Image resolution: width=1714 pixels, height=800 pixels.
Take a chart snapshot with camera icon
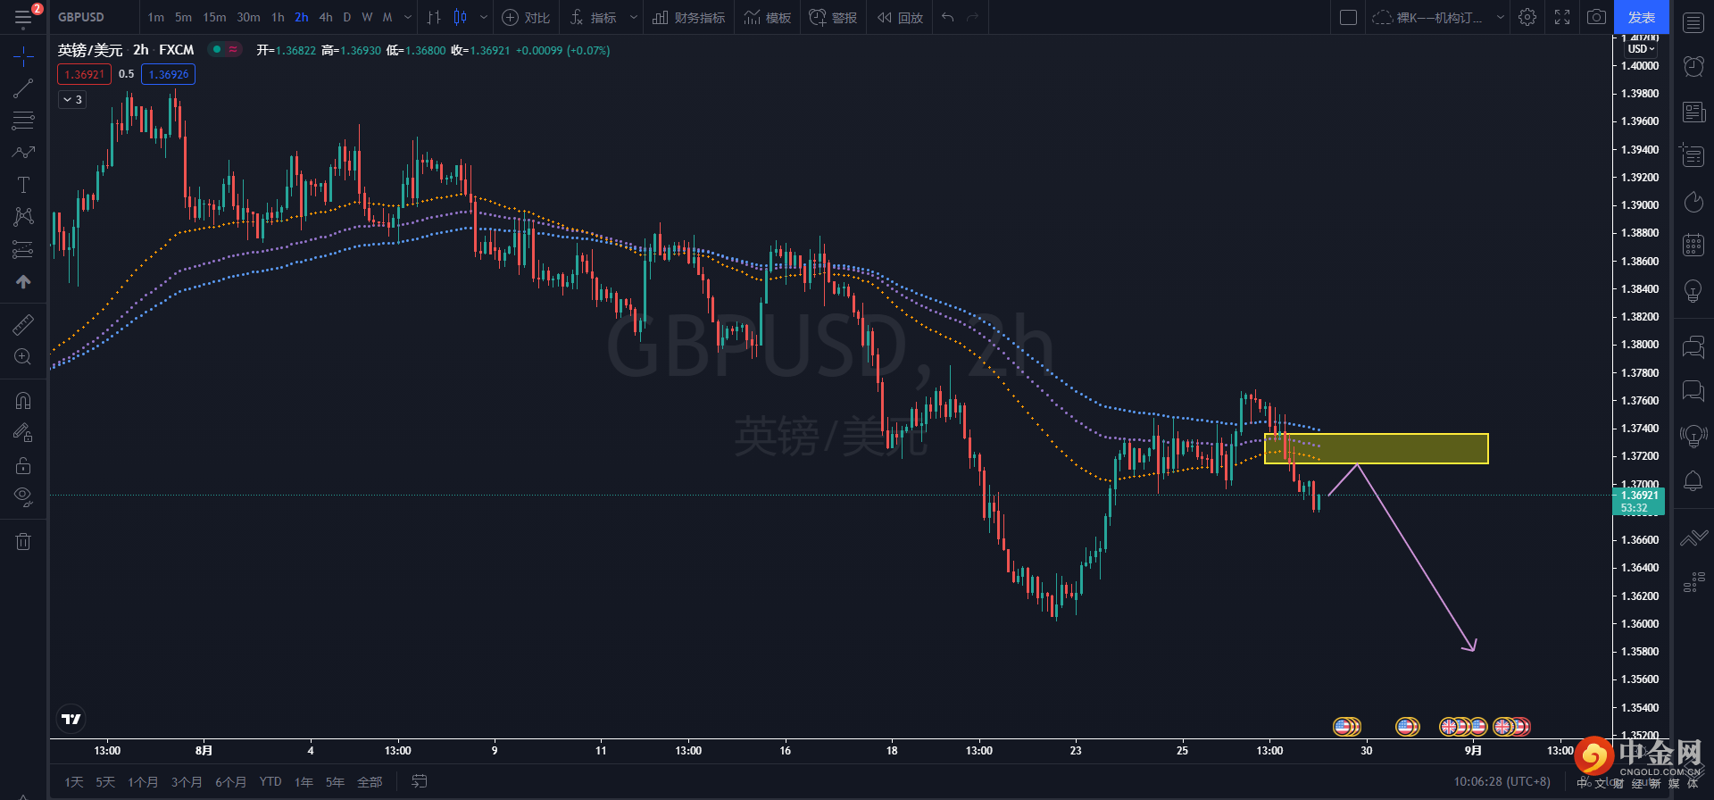1597,17
